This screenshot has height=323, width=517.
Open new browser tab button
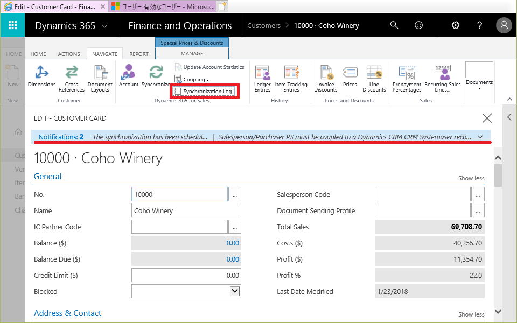222,6
